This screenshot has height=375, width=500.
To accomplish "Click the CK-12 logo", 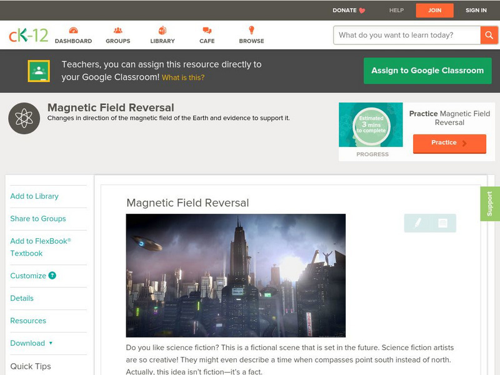I will (x=28, y=35).
